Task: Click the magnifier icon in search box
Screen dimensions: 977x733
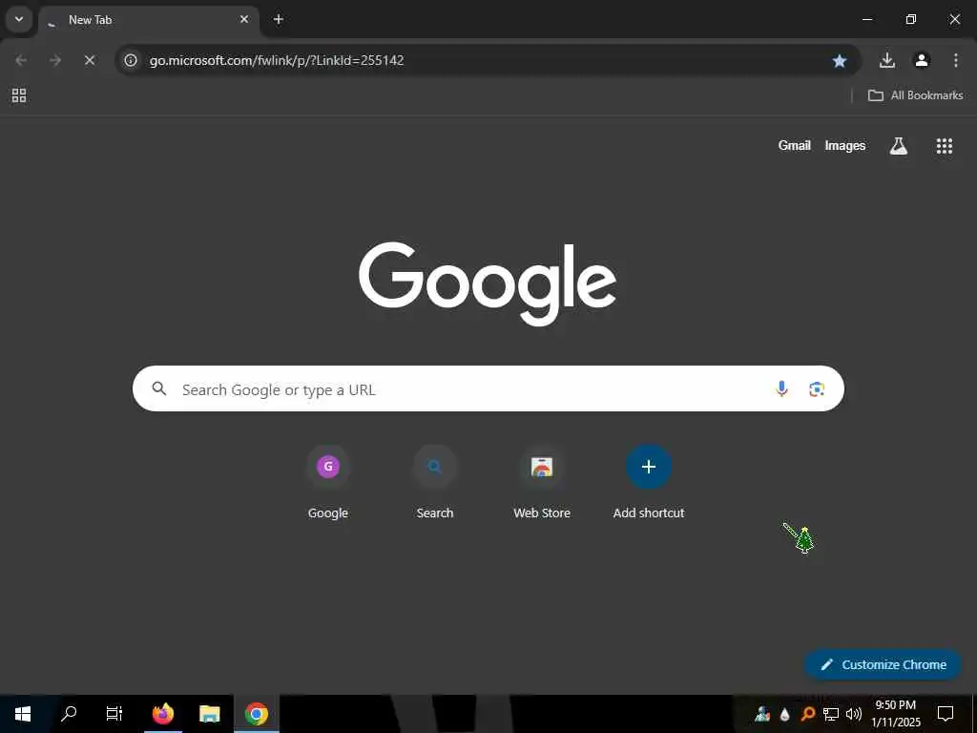Action: (x=159, y=389)
